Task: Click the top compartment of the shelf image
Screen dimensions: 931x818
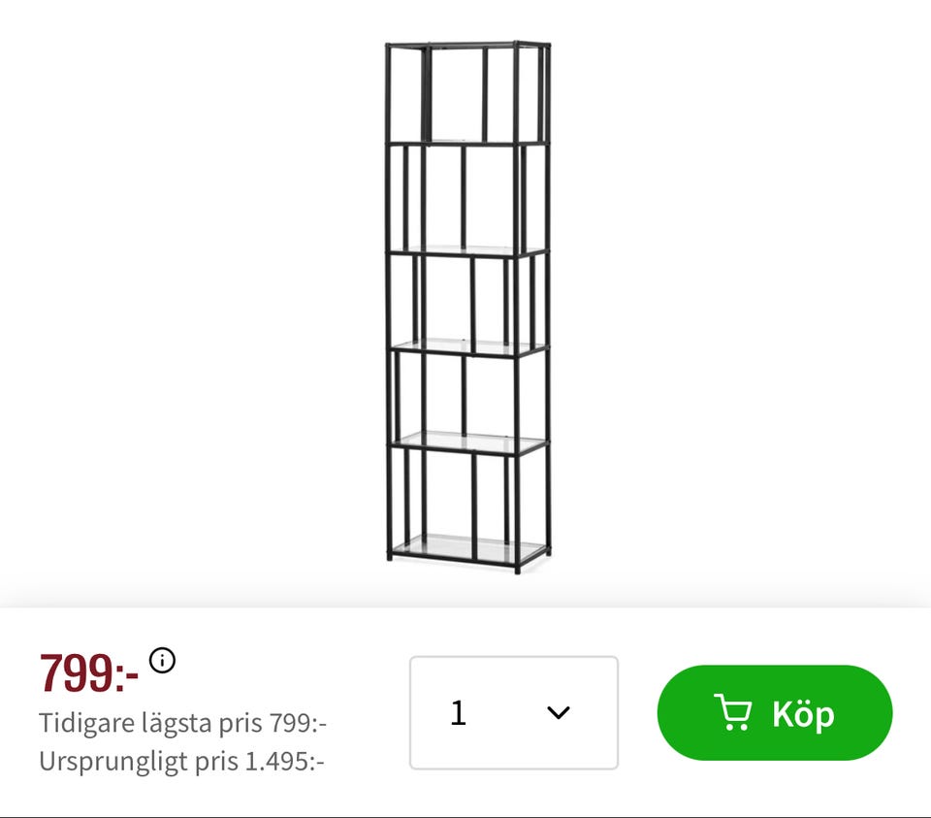Action: pos(467,94)
